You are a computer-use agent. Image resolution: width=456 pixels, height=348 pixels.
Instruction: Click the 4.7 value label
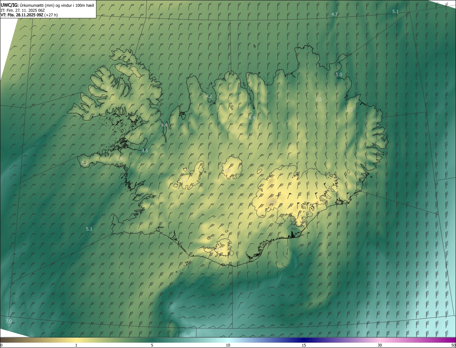tap(335, 14)
